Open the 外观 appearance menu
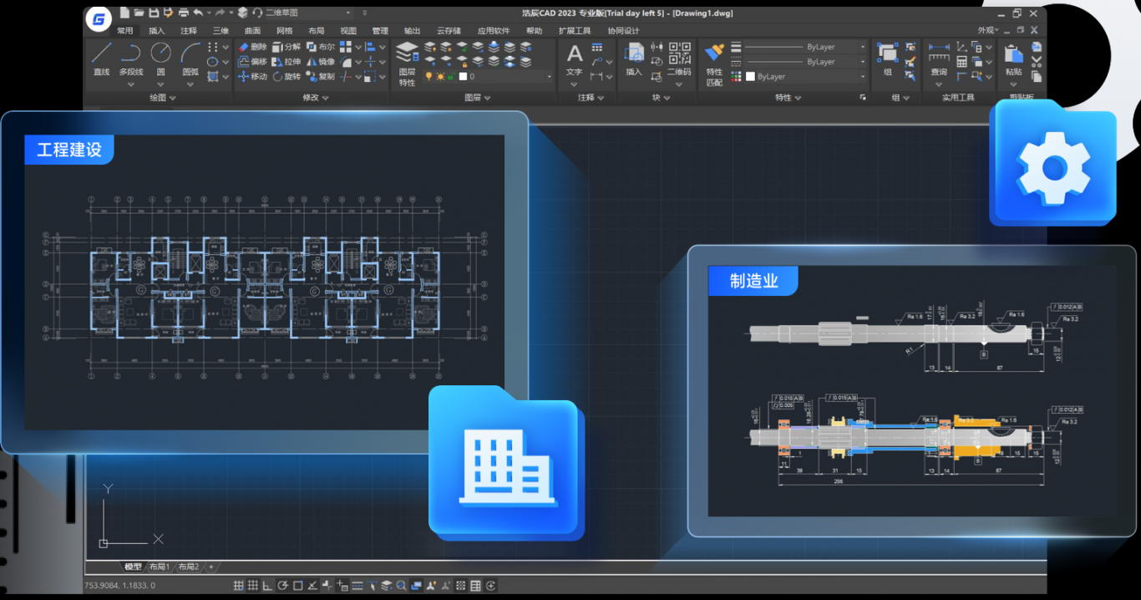 [990, 31]
